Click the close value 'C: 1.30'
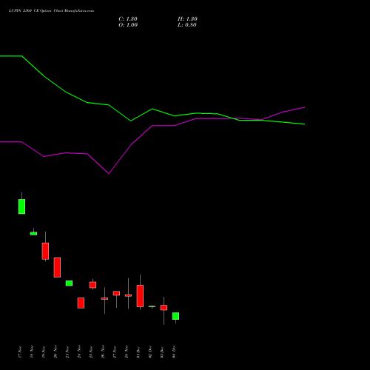 click(x=128, y=19)
